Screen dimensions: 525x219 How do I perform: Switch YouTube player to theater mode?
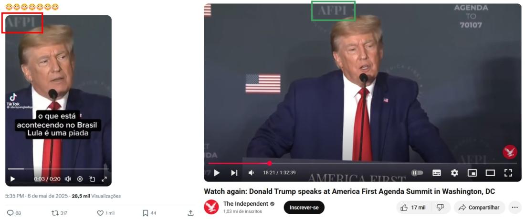490,173
